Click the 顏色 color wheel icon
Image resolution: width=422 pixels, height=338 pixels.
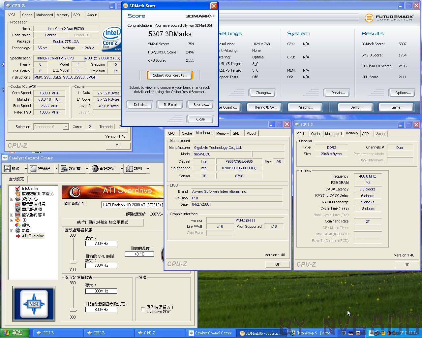(x=18, y=225)
